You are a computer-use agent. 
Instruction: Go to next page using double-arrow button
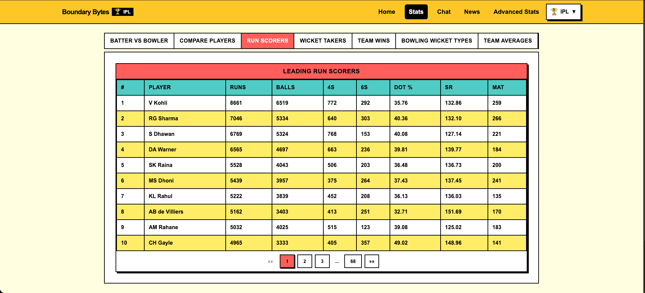coord(372,261)
